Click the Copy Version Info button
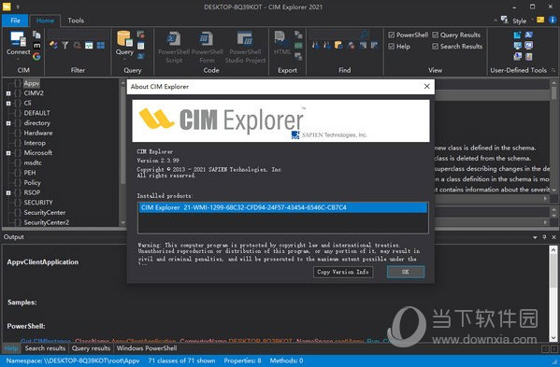 pos(343,272)
